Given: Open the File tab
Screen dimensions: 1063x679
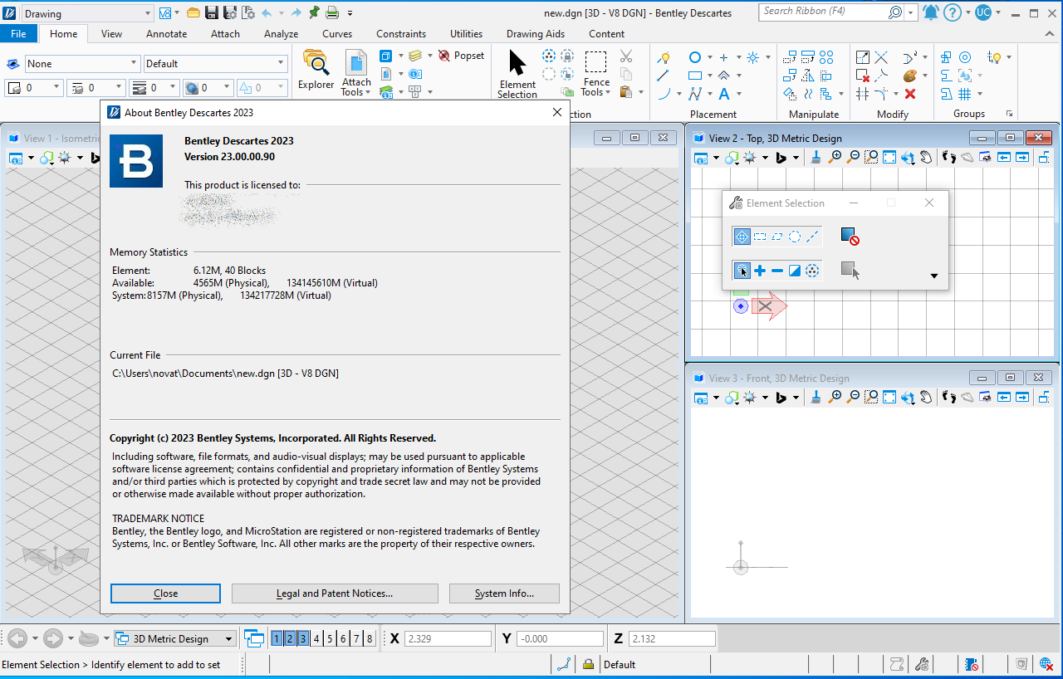Looking at the screenshot, I should click(x=18, y=34).
